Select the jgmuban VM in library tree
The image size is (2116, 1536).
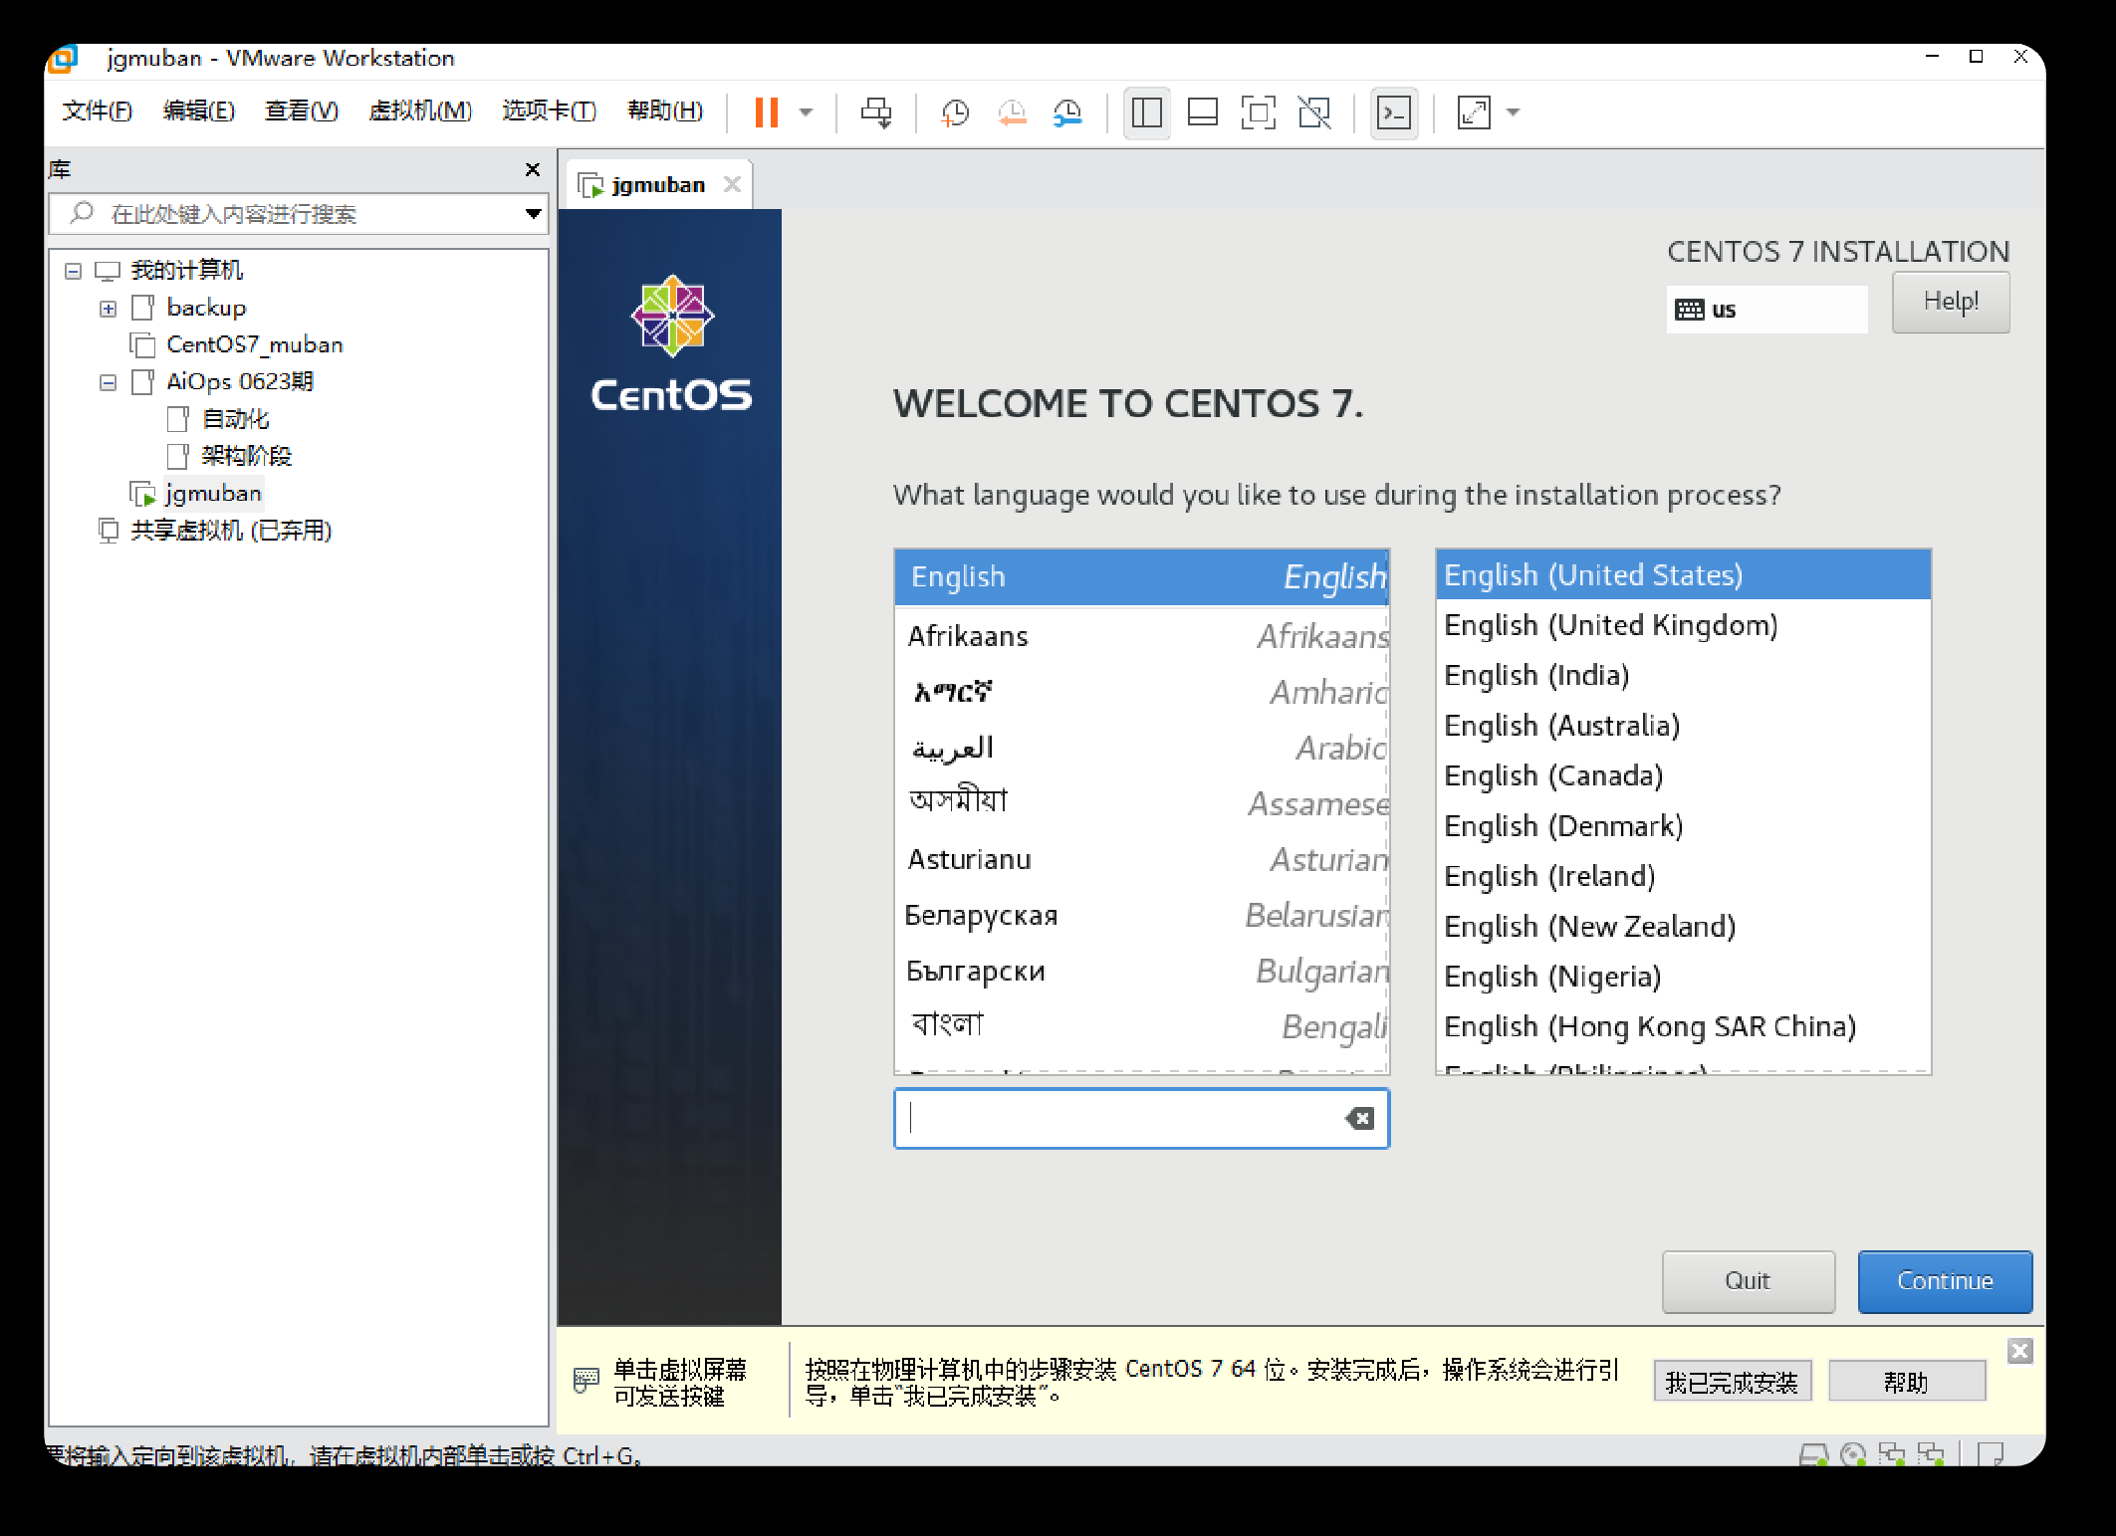213,494
